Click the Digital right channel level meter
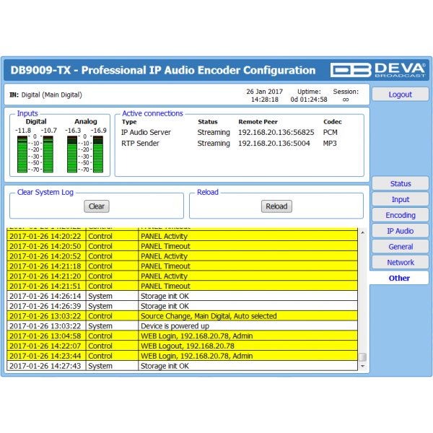Screen dimensions: 433x433 [48, 154]
